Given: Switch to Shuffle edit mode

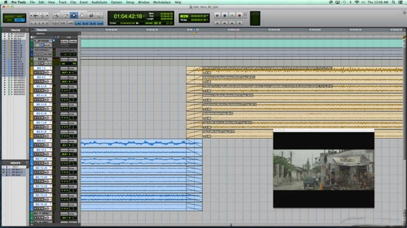Looking at the screenshot, I should tap(8, 16).
